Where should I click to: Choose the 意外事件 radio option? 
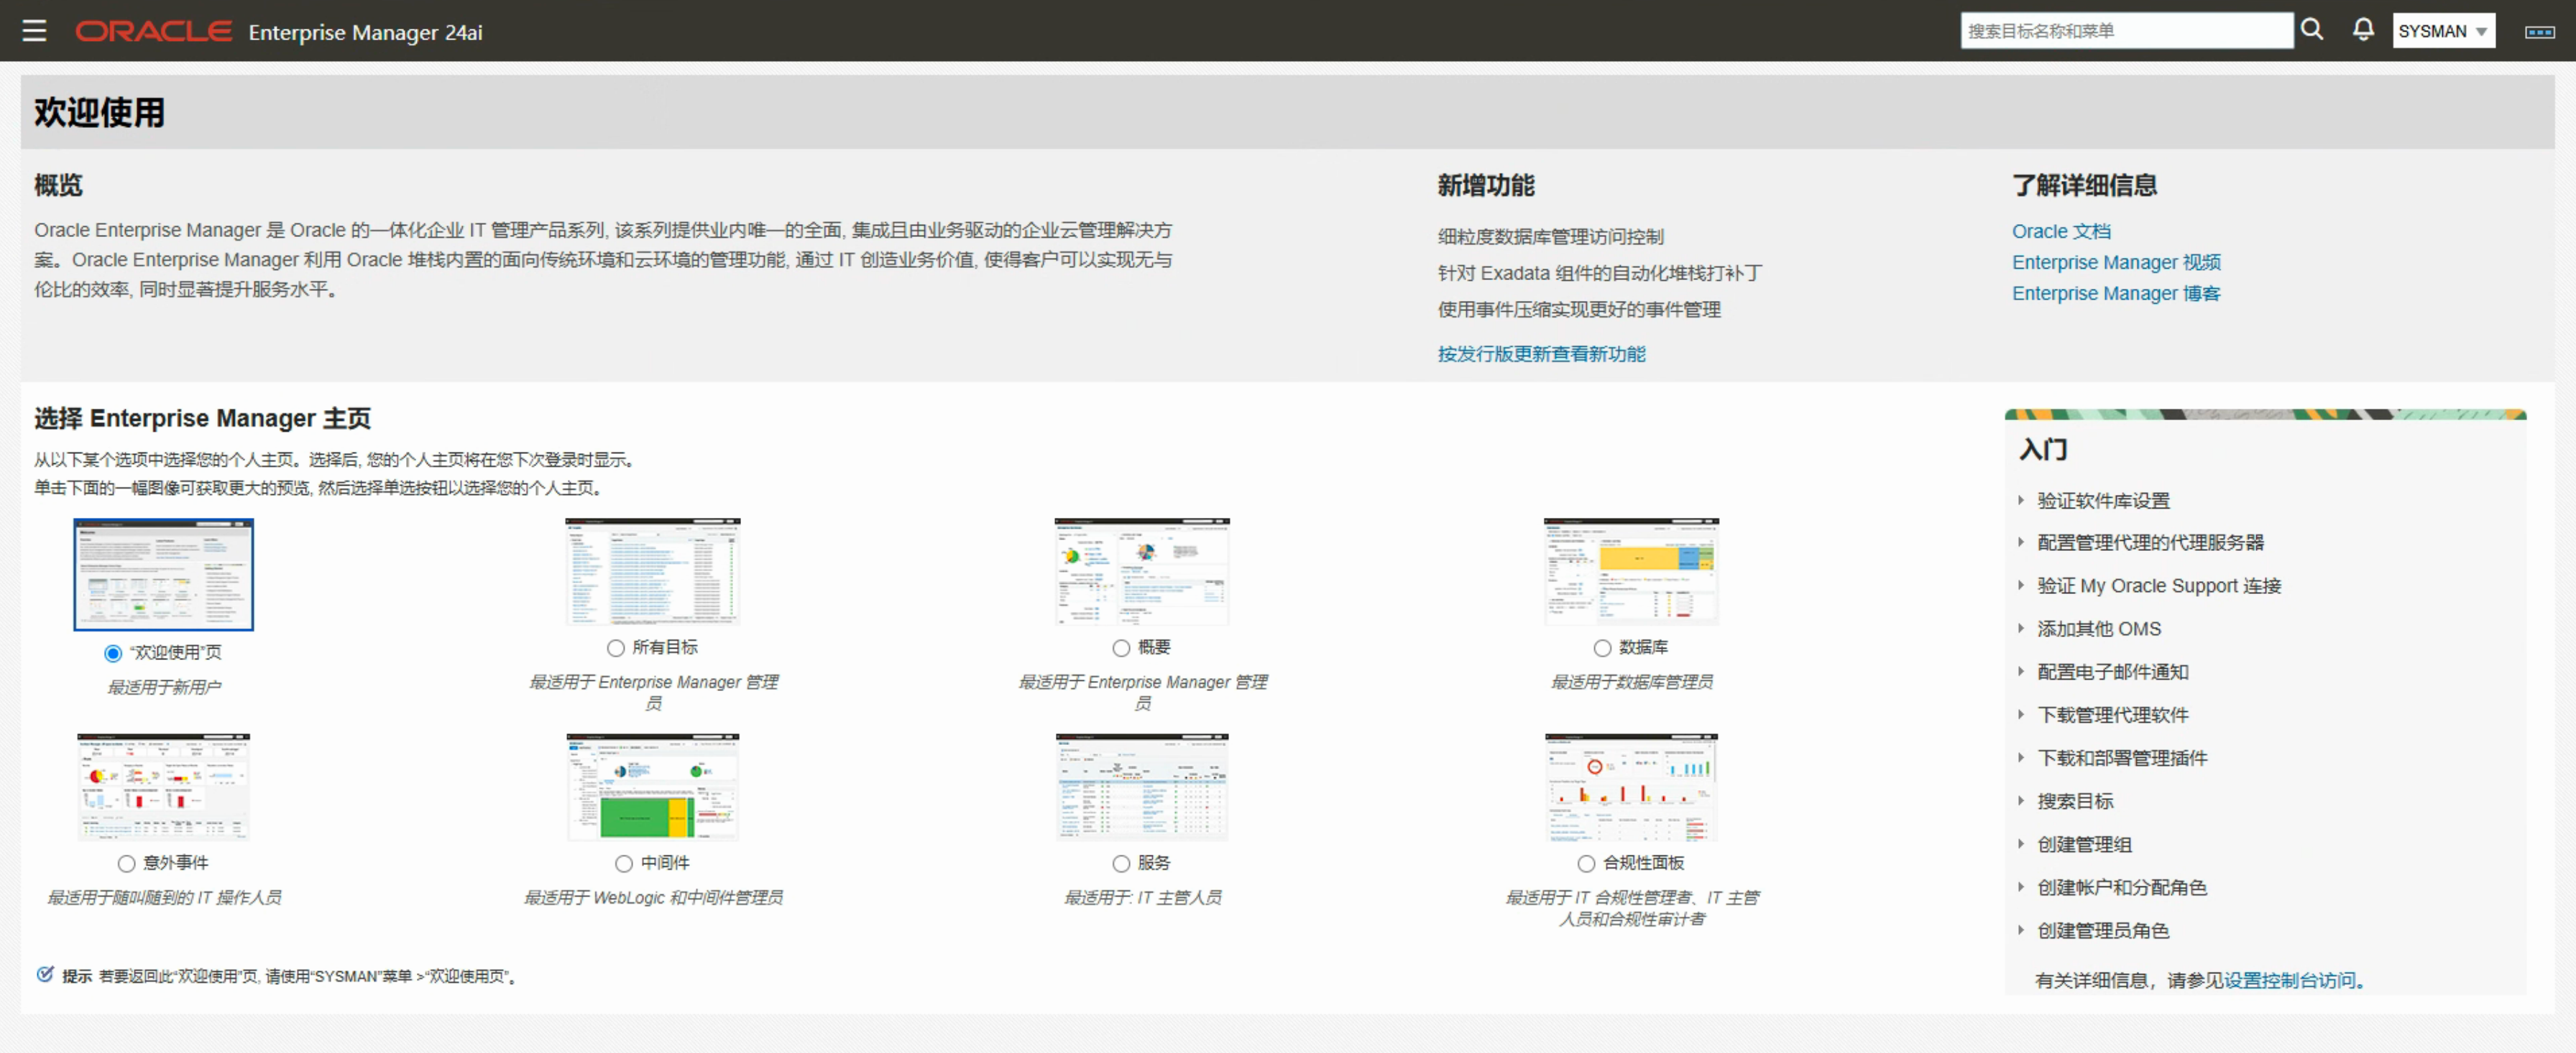click(x=127, y=863)
